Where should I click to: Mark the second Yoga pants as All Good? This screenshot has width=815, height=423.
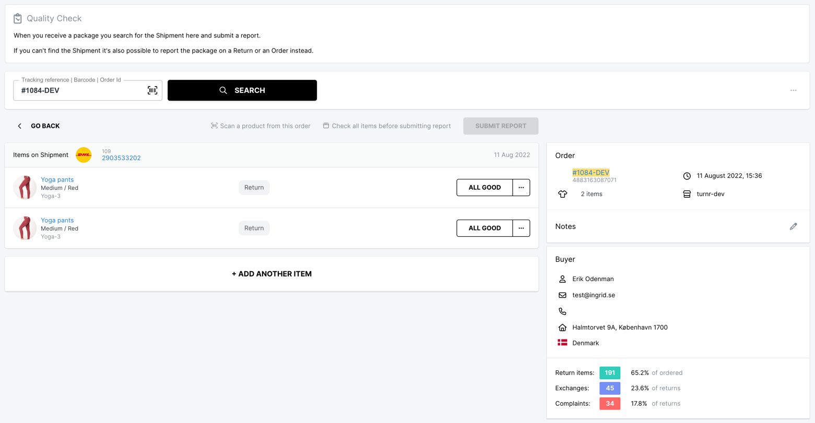(484, 228)
